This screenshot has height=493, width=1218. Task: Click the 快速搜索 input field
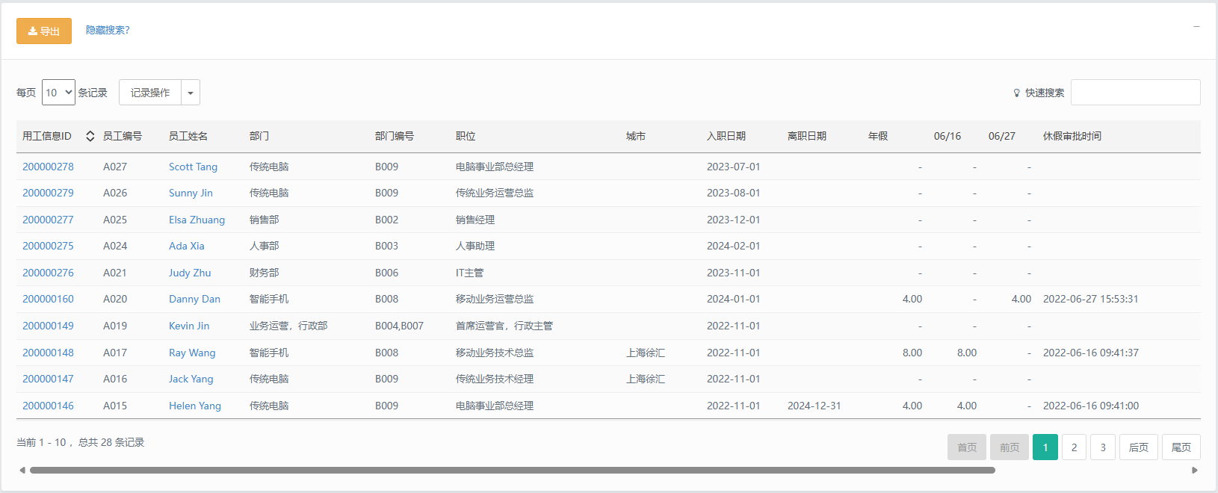1135,93
